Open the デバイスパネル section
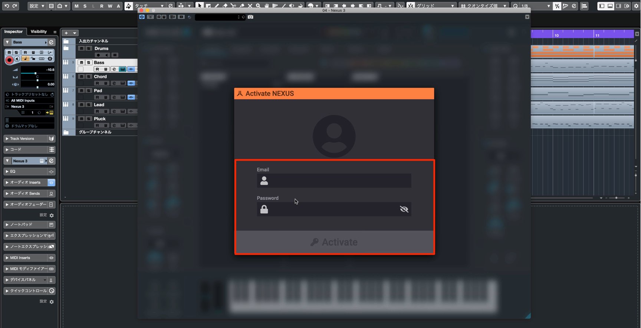The width and height of the screenshot is (641, 328). (25, 280)
